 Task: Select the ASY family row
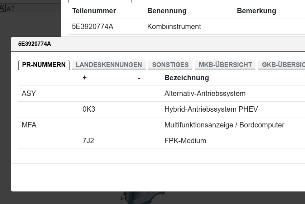[29, 93]
